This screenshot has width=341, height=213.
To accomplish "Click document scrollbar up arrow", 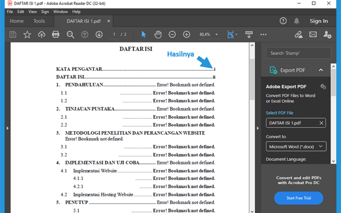I will pos(252,45).
